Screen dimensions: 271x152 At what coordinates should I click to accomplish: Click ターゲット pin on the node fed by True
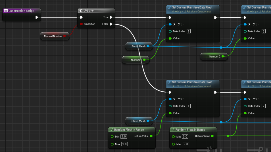pos(170,24)
